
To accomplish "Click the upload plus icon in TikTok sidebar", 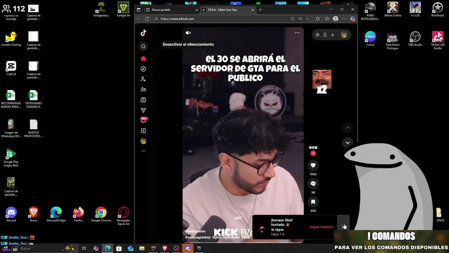I will click(x=143, y=131).
